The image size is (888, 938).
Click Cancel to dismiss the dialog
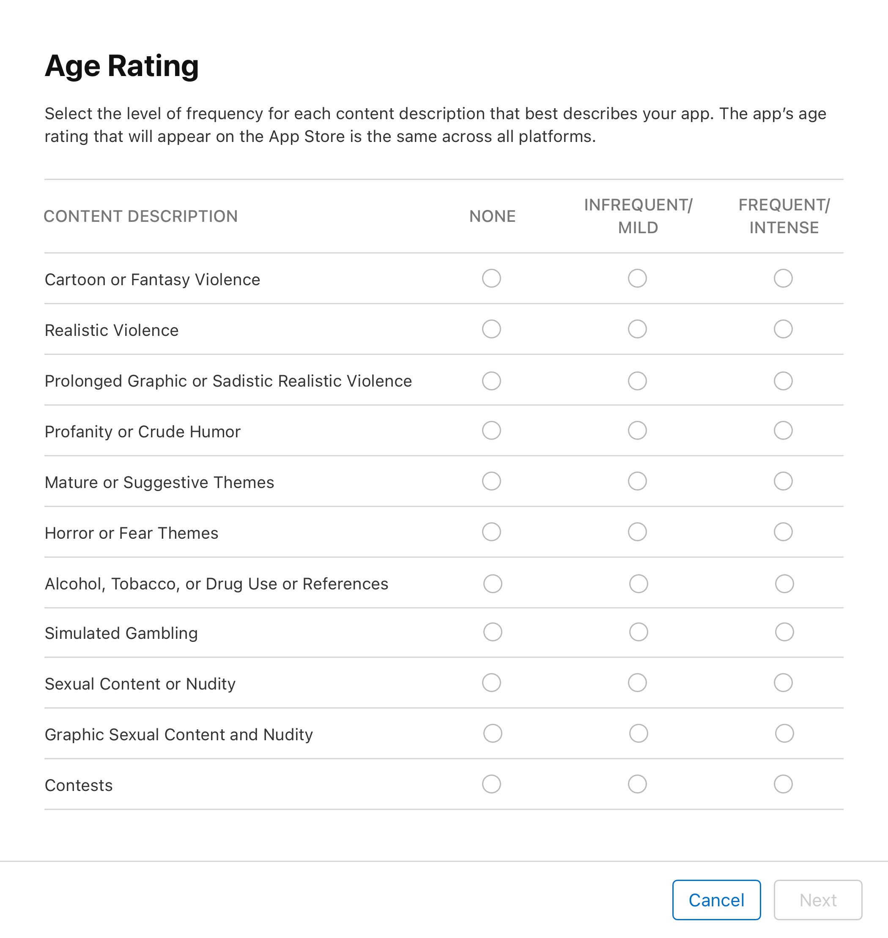click(717, 899)
